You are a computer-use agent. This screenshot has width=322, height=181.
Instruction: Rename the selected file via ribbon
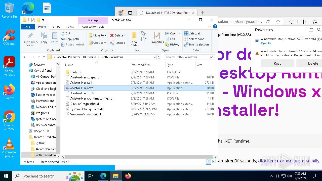(117, 43)
